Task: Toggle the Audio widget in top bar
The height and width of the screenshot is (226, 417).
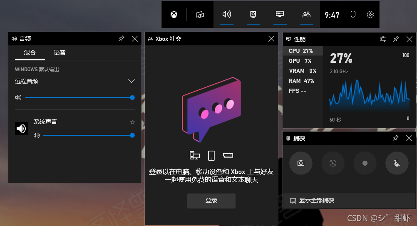Action: coord(226,14)
